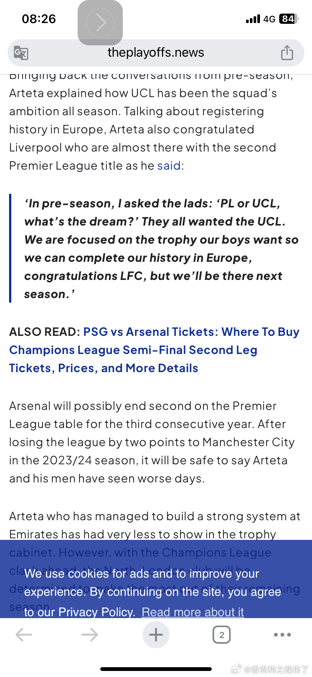
Task: Tap the back arrow in bottom toolbar
Action: 24,635
